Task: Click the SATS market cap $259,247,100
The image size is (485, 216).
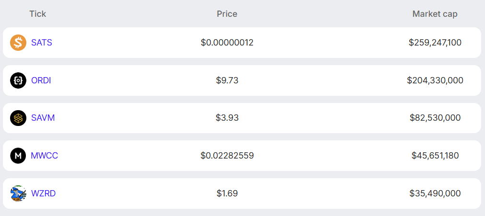Action: coord(435,43)
